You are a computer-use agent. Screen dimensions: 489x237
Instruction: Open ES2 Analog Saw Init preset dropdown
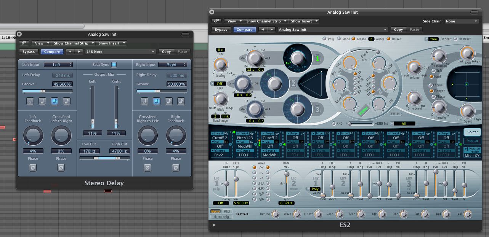point(332,30)
